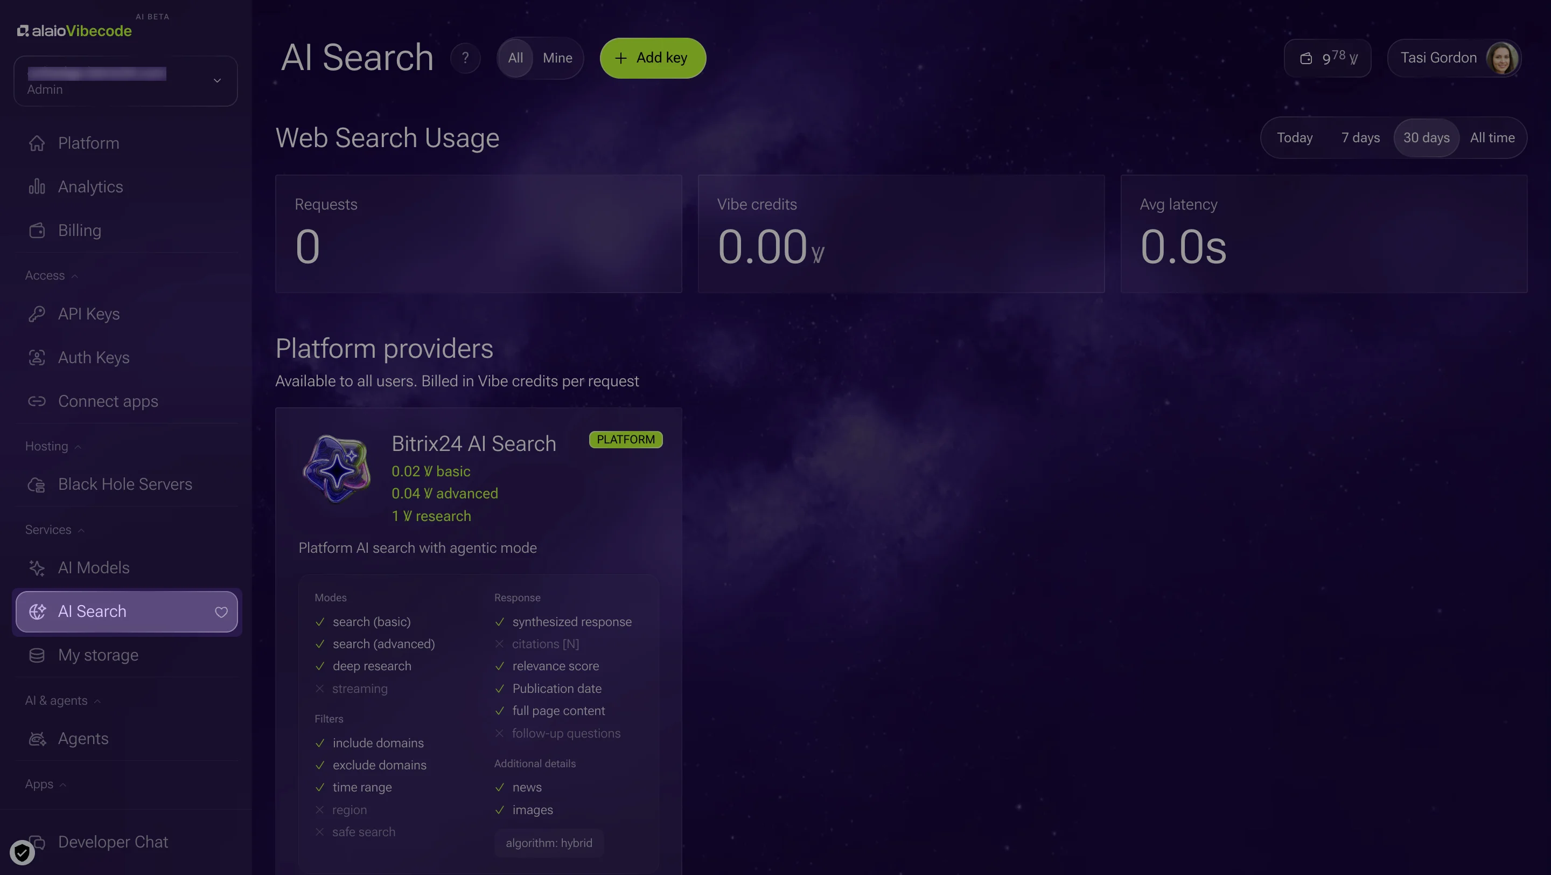Click the algorithm: hybrid tag
Viewport: 1551px width, 875px height.
coord(549,843)
